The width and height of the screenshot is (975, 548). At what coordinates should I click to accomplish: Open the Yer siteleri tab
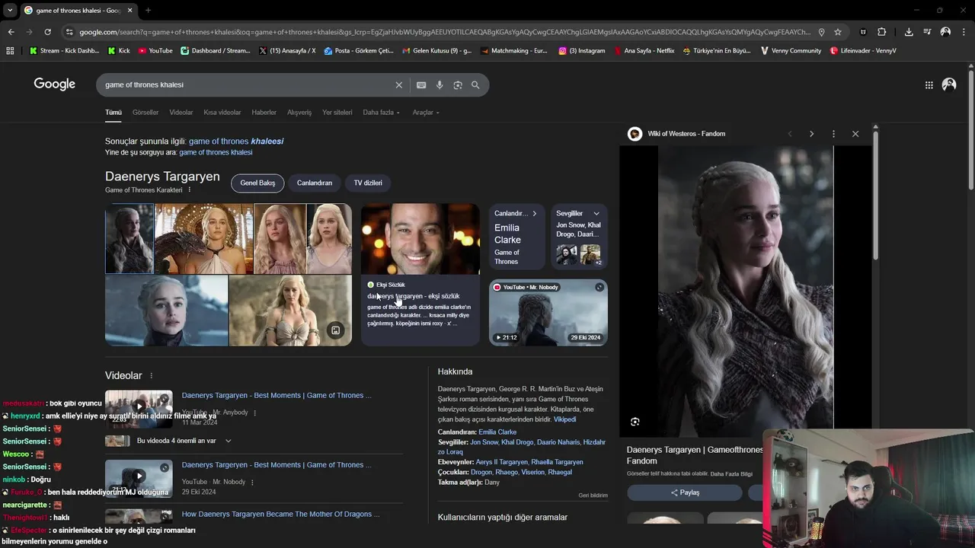(x=337, y=113)
